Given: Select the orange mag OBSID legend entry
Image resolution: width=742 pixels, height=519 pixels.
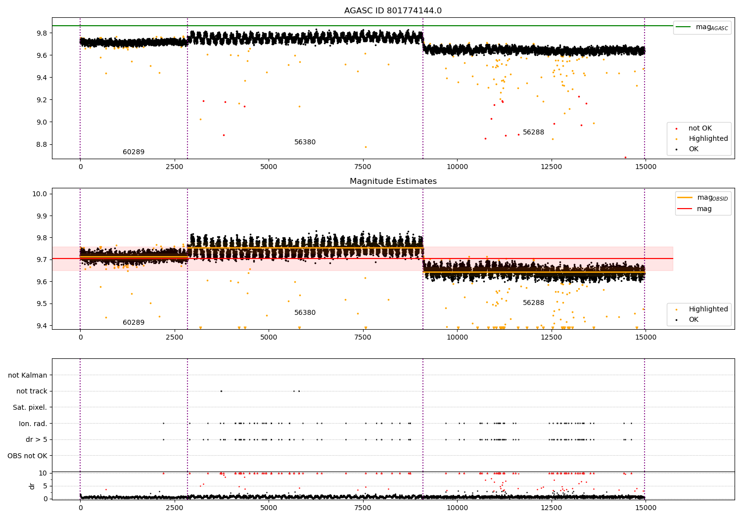Looking at the screenshot, I should (x=702, y=198).
